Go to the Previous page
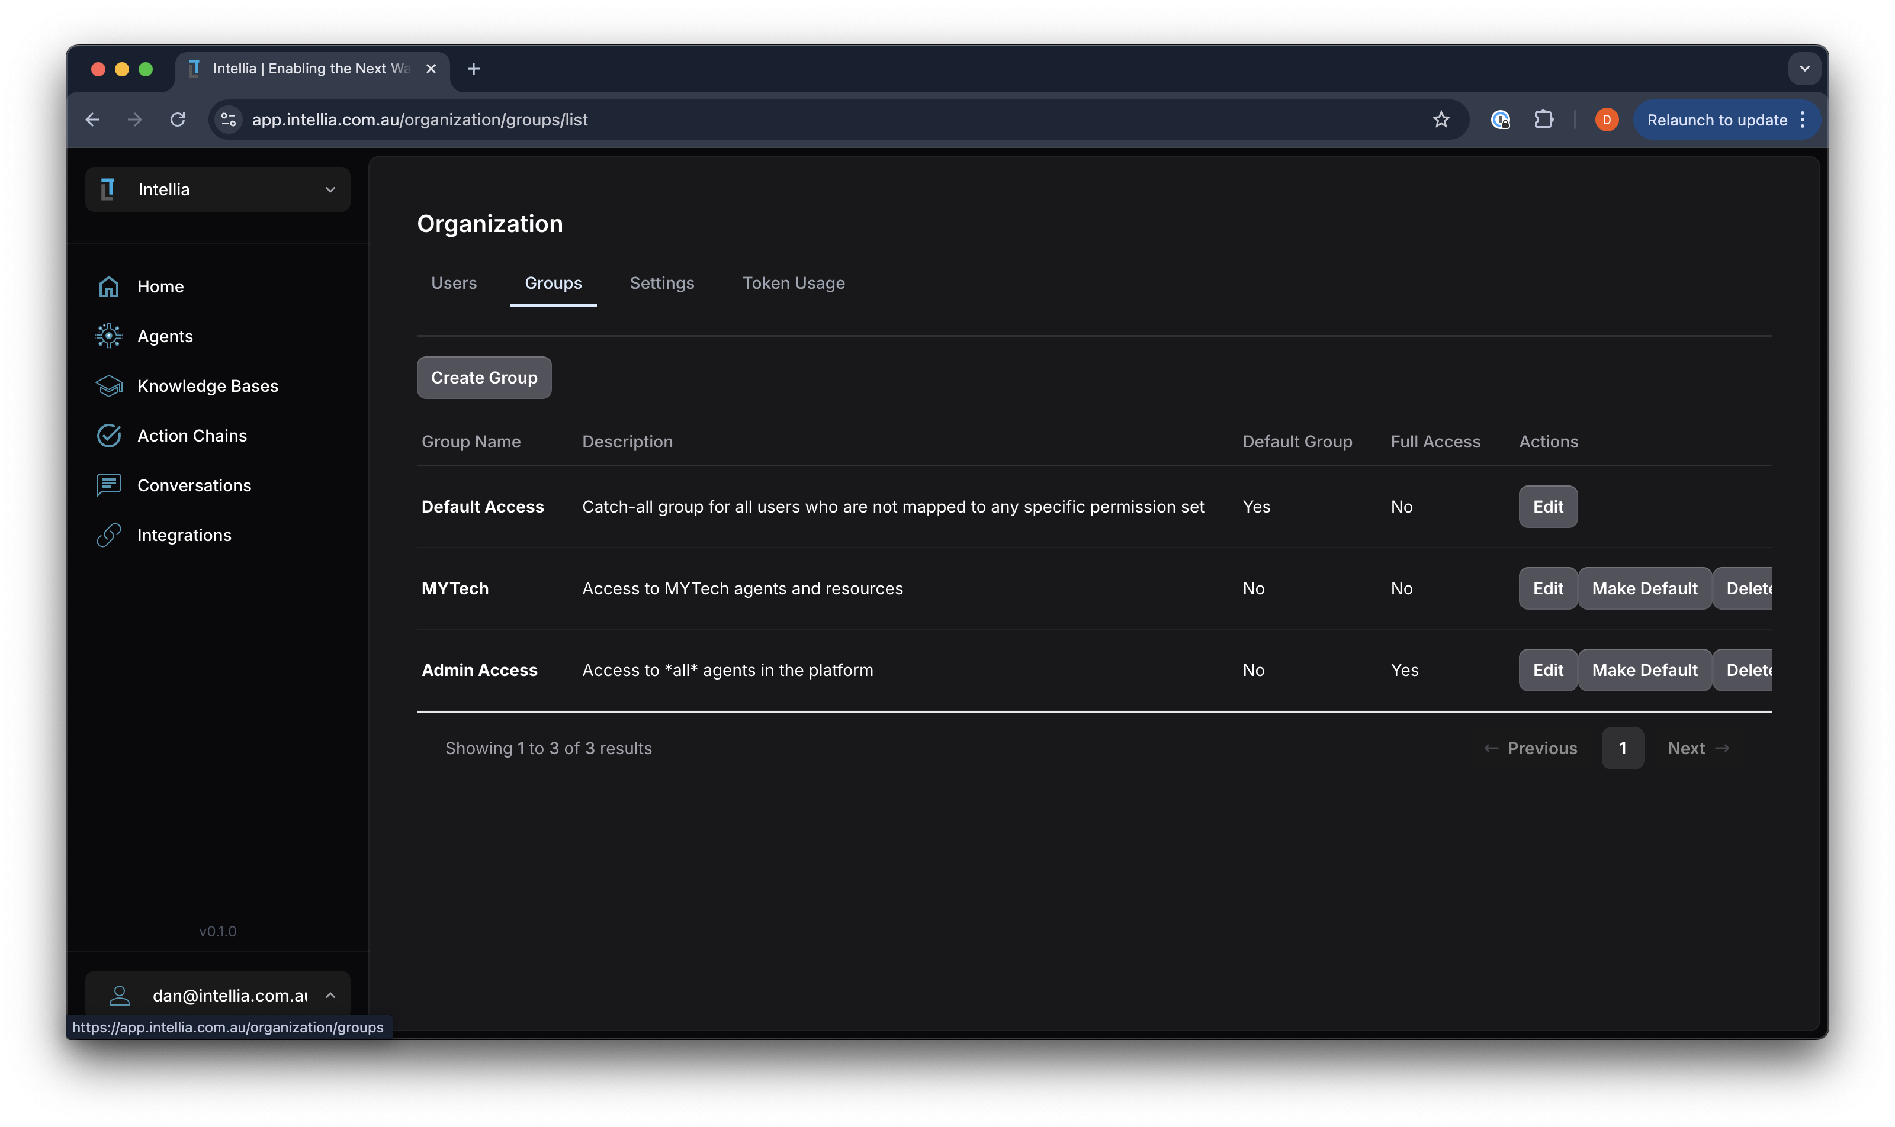Image resolution: width=1895 pixels, height=1127 pixels. 1530,748
